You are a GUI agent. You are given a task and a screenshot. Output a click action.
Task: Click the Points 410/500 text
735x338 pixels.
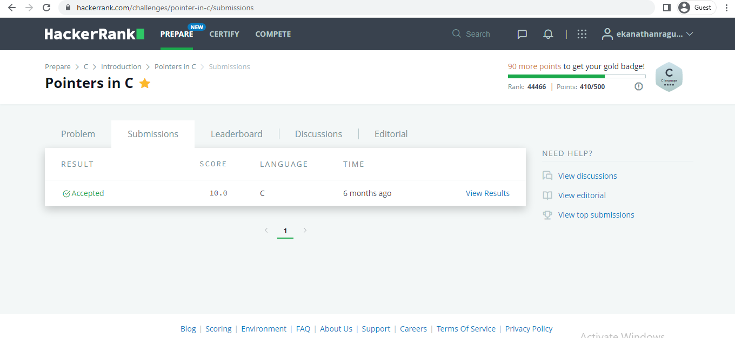[581, 86]
